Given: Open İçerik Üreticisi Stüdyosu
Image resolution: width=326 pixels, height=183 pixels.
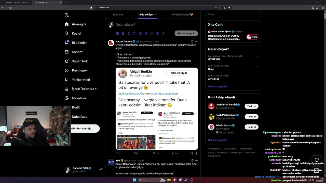Looking at the screenshot, I should 81,89.
